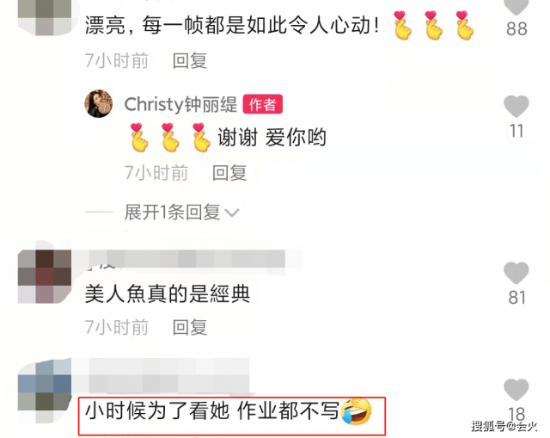Reply to Christy钟丽缇's 谢谢 爱你哟 comment
Screen dimensions: 550x438
(x=229, y=173)
